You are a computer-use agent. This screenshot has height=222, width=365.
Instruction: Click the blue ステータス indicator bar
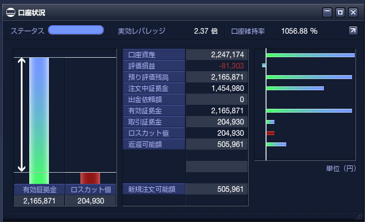pos(76,30)
